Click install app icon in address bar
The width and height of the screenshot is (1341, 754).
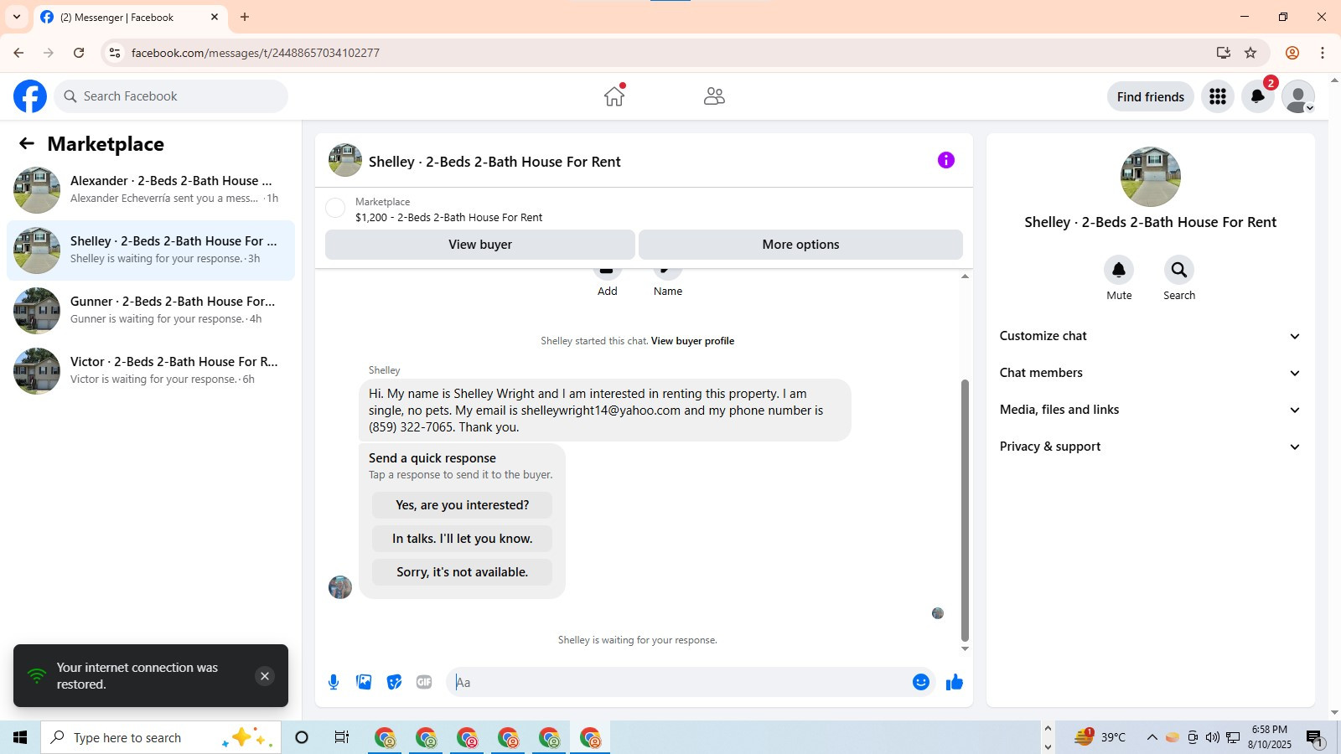pyautogui.click(x=1224, y=53)
